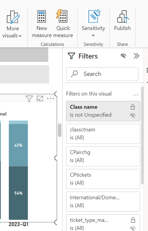Click the chart's vertical scrollbar thumb
Image resolution: width=148 pixels, height=231 pixels.
tap(60, 130)
